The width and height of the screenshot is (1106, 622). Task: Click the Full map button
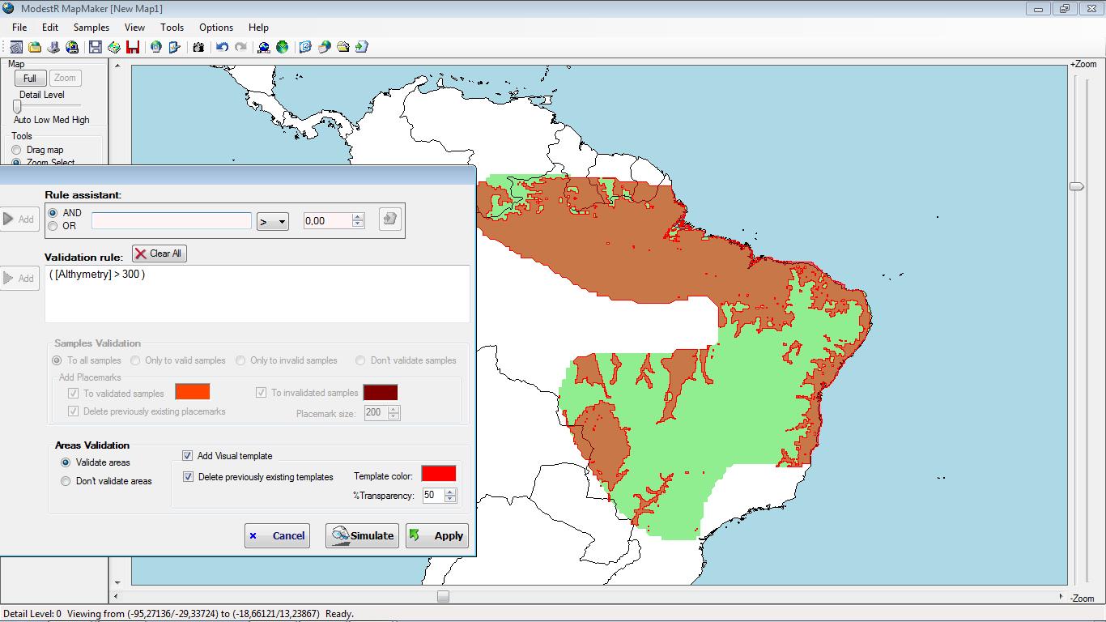coord(30,79)
